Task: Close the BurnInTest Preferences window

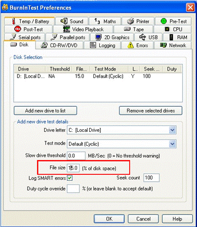Action: [x=190, y=7]
